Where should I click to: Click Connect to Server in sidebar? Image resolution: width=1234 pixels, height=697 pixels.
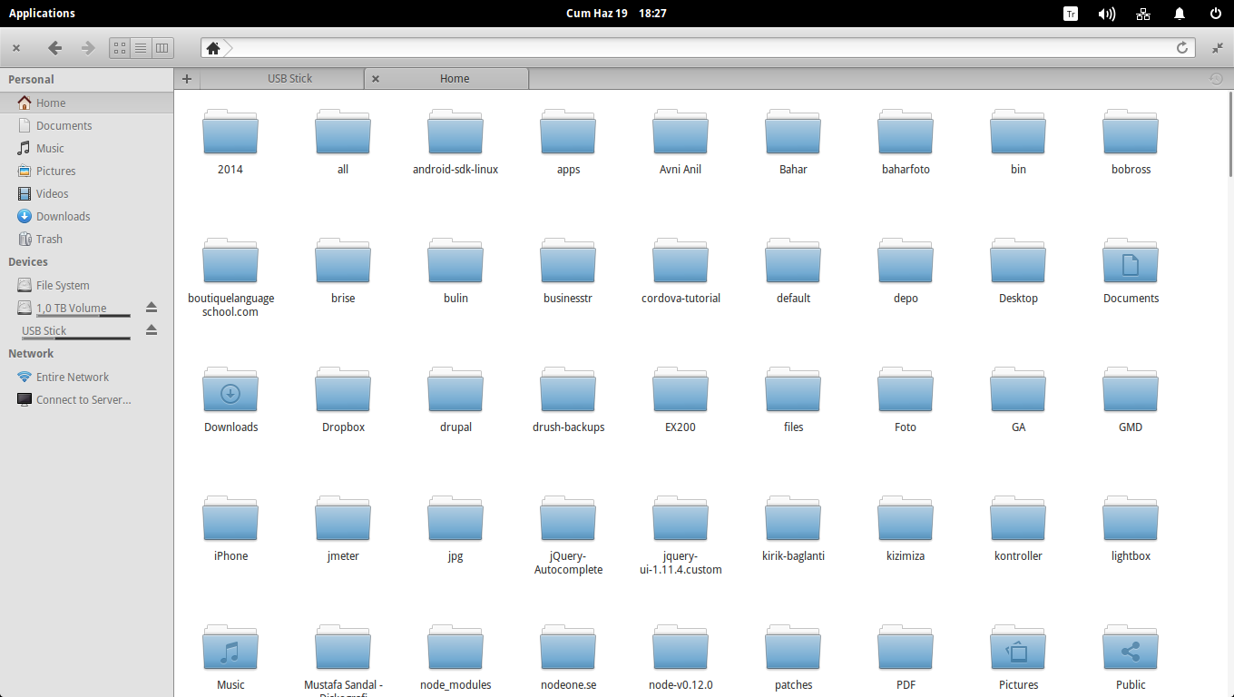(x=86, y=399)
